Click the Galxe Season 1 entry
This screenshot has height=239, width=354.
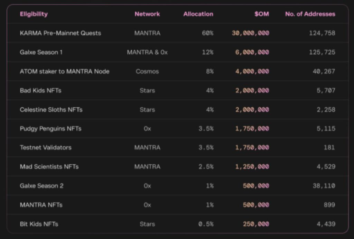[x=41, y=52]
